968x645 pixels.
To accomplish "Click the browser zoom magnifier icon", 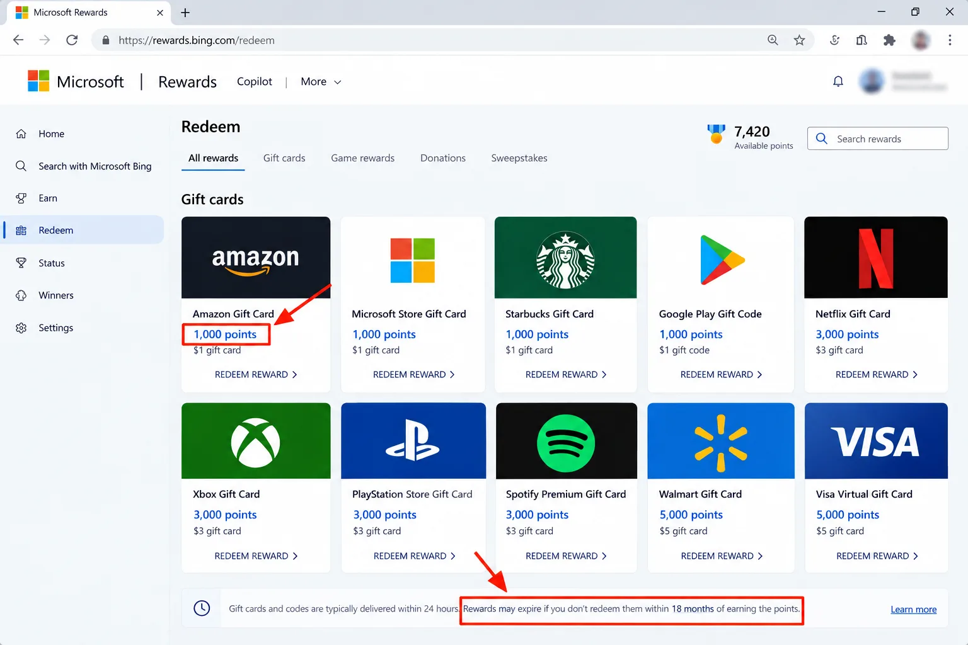I will [x=773, y=40].
